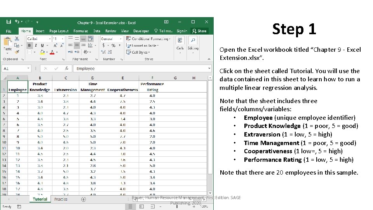
Task: Click the Decrease Indent icon
Action: (x=70, y=52)
